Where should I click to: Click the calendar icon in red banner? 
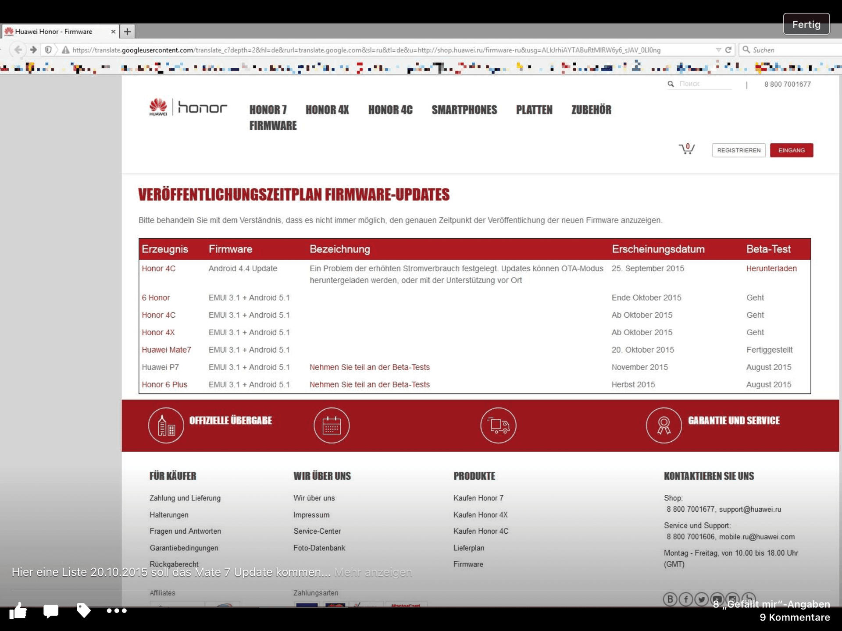point(332,425)
